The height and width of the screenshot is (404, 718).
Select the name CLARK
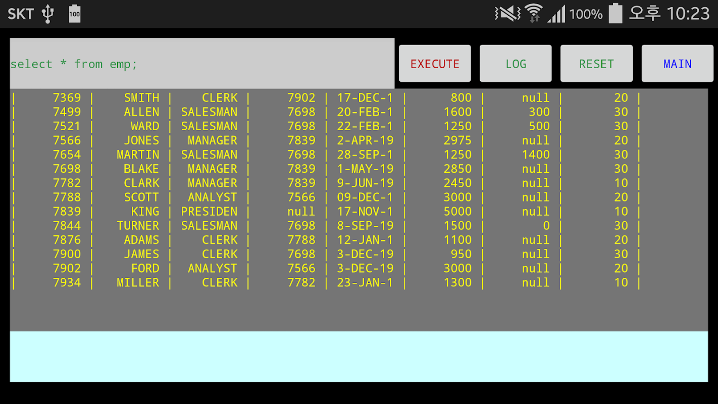coord(141,183)
